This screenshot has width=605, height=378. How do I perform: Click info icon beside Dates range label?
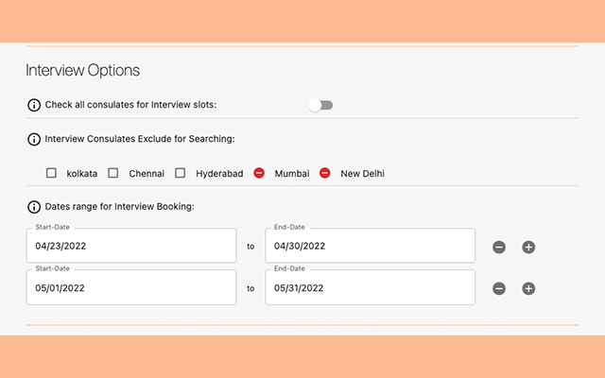34,206
